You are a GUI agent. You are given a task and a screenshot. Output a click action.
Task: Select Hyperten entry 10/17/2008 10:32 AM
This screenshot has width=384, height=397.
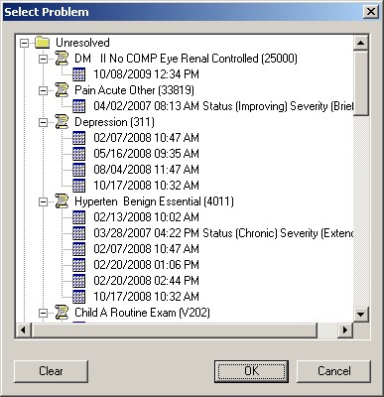(x=146, y=297)
